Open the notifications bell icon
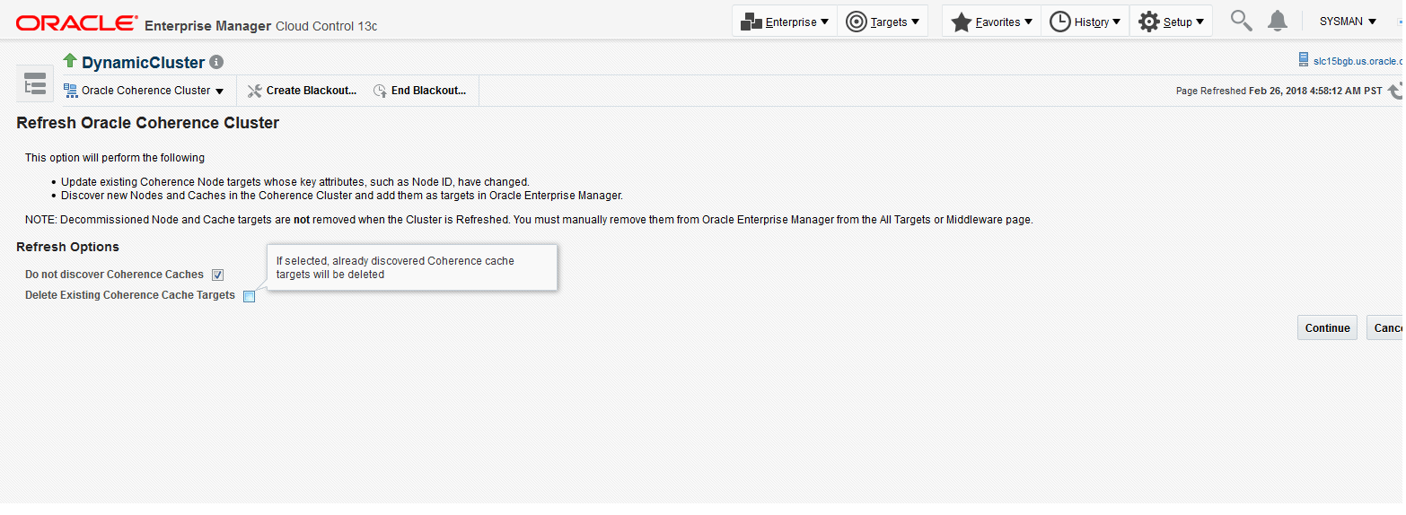 point(1277,21)
